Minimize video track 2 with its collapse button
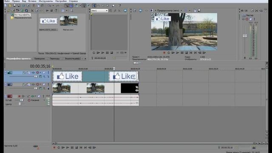The height and width of the screenshot is (153, 272). pyautogui.click(x=6, y=84)
